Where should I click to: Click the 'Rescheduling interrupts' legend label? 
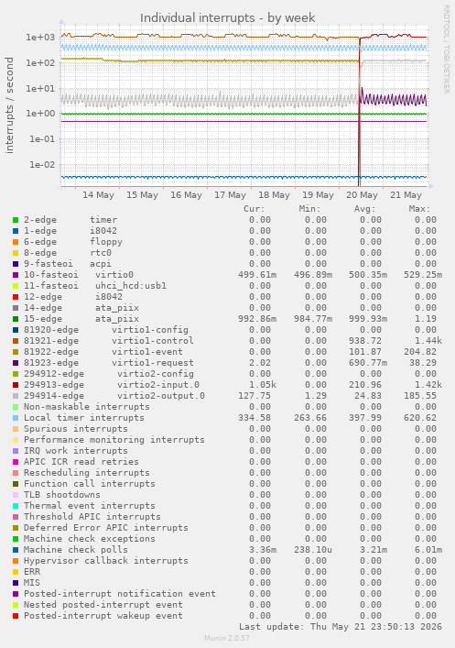coord(87,473)
